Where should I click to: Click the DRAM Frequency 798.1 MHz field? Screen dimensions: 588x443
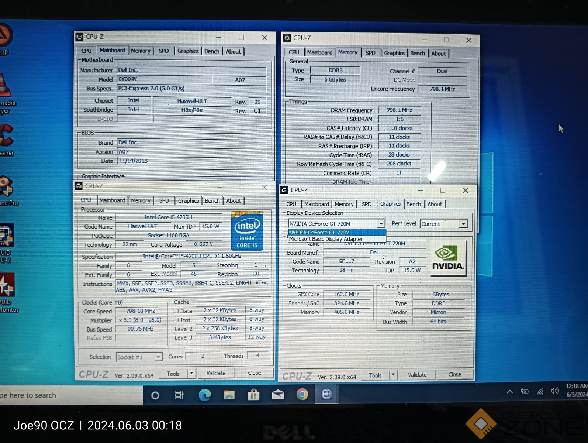point(400,110)
